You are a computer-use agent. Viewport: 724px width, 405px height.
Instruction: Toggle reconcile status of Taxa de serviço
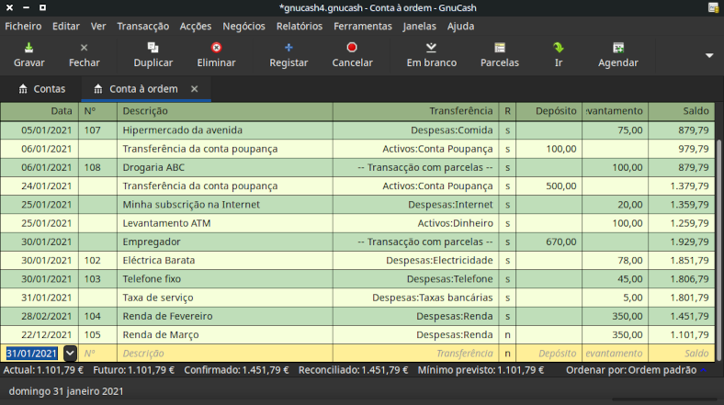[507, 298]
